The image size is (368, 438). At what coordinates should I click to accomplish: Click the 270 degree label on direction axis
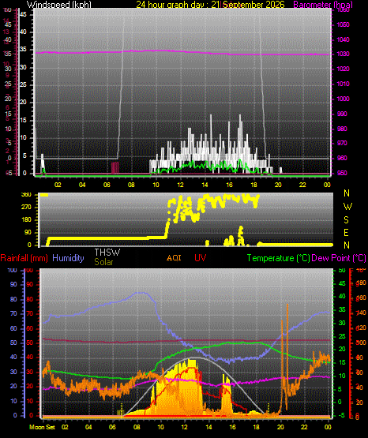pyautogui.click(x=27, y=208)
